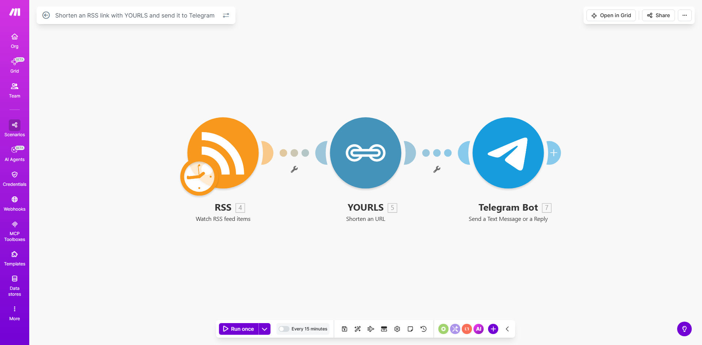Viewport: 702px width, 345px height.
Task: Open the Credentials section
Action: point(15,179)
